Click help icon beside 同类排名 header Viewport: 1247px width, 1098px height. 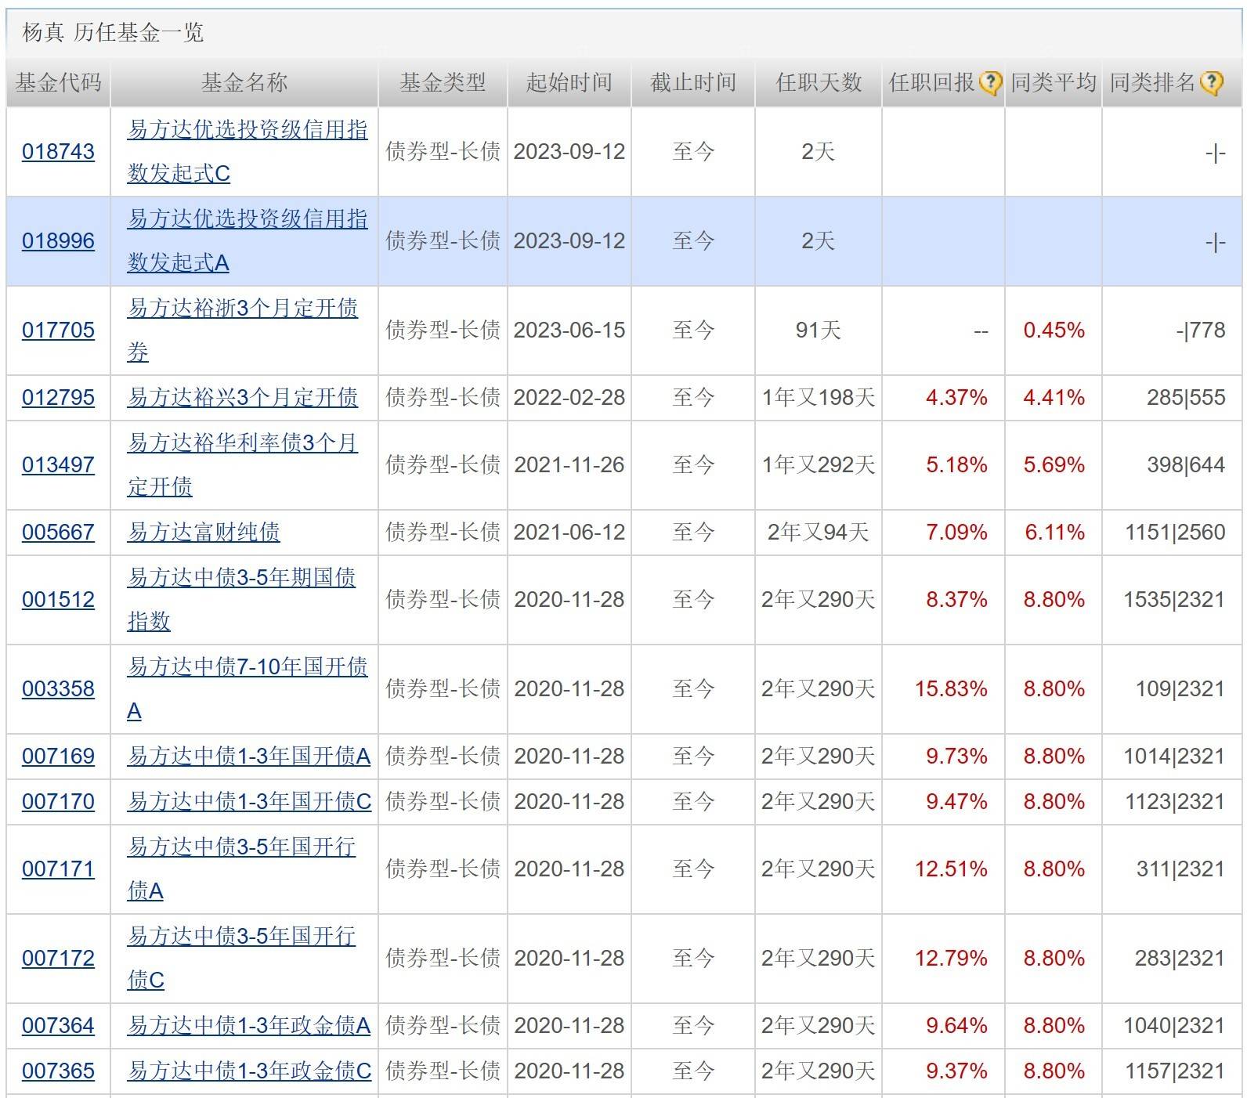point(1211,82)
